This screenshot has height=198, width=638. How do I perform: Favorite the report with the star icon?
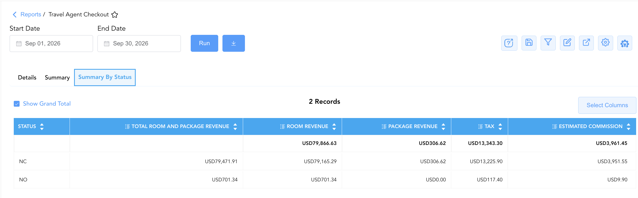[x=115, y=15]
